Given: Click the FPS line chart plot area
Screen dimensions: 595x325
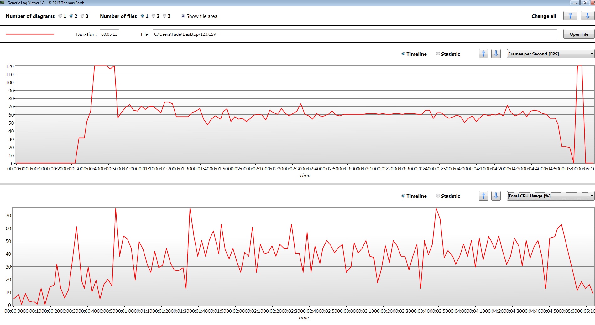Looking at the screenshot, I should 305,114.
